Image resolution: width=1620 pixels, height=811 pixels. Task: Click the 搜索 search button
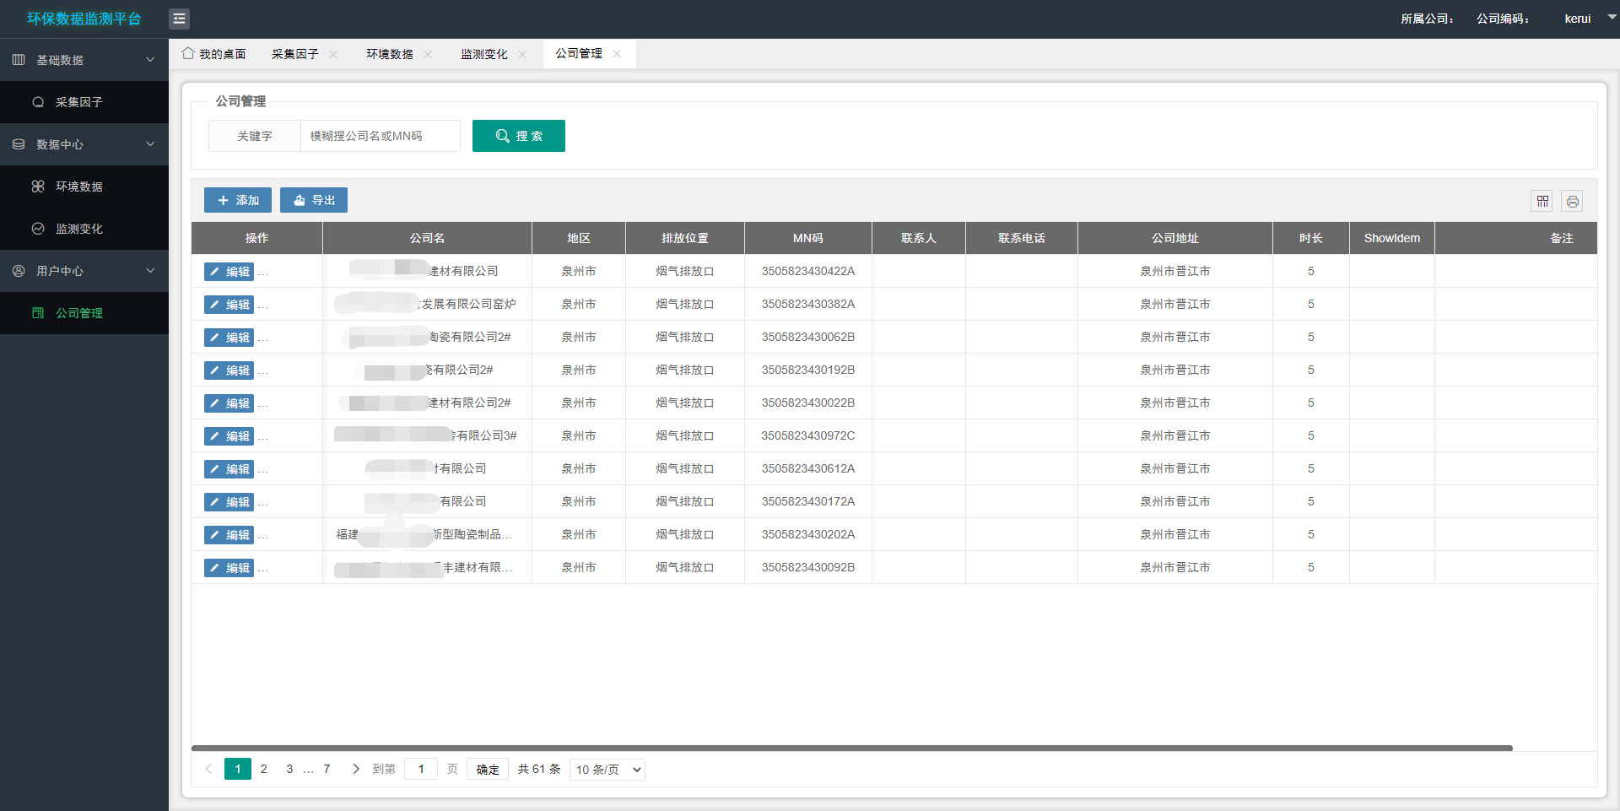point(518,136)
